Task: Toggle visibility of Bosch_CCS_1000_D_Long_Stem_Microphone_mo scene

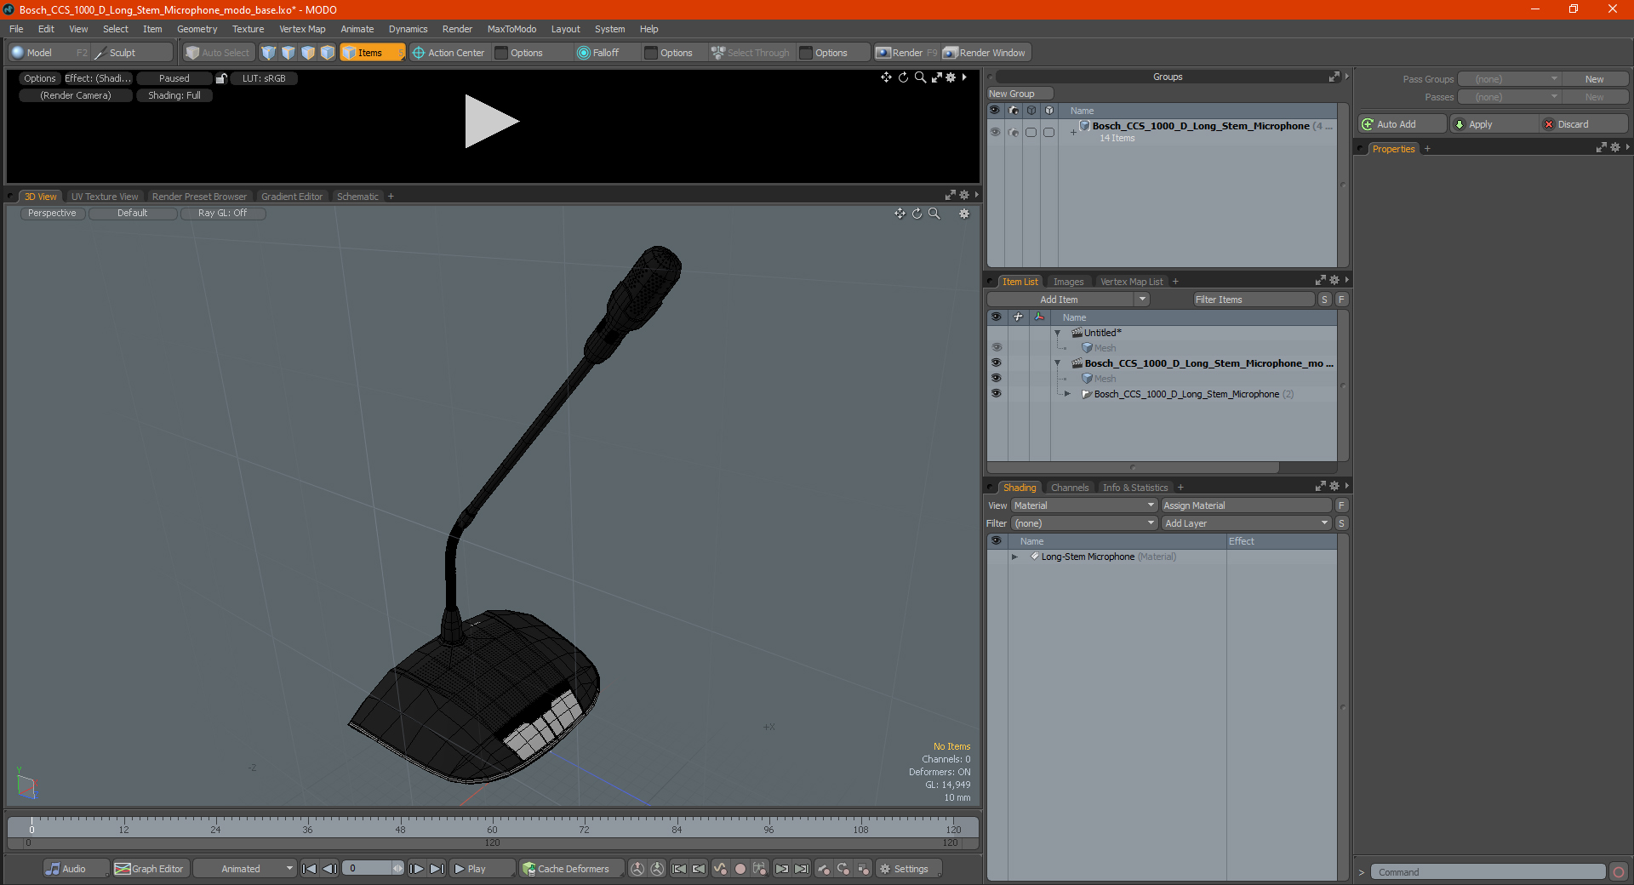Action: click(x=997, y=363)
